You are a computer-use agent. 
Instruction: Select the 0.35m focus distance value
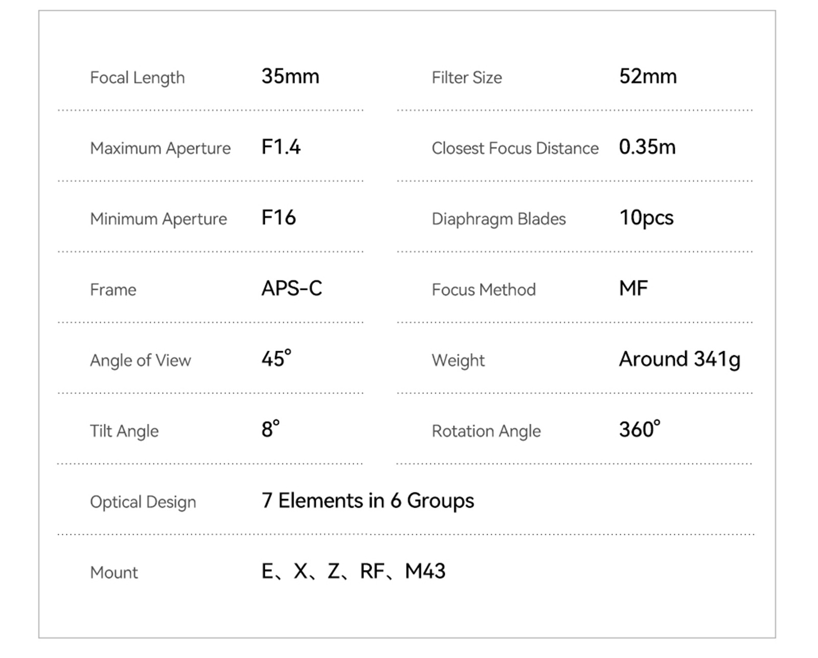pos(647,147)
